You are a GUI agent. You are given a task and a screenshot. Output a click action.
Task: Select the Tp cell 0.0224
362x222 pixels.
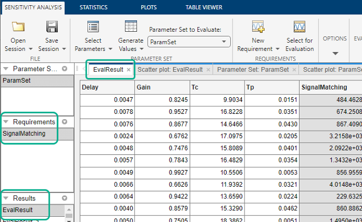tap(272, 197)
